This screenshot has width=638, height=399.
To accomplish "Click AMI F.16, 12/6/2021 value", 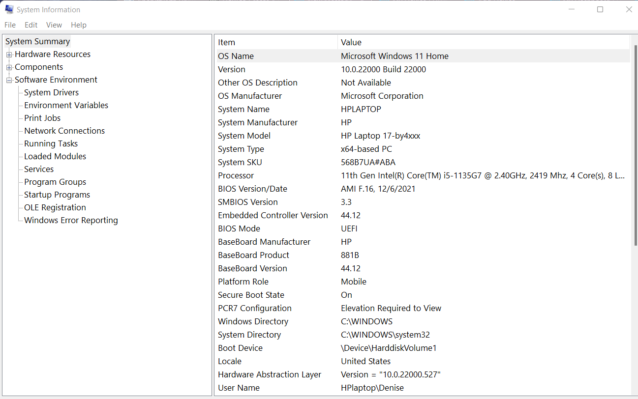I will click(x=378, y=189).
